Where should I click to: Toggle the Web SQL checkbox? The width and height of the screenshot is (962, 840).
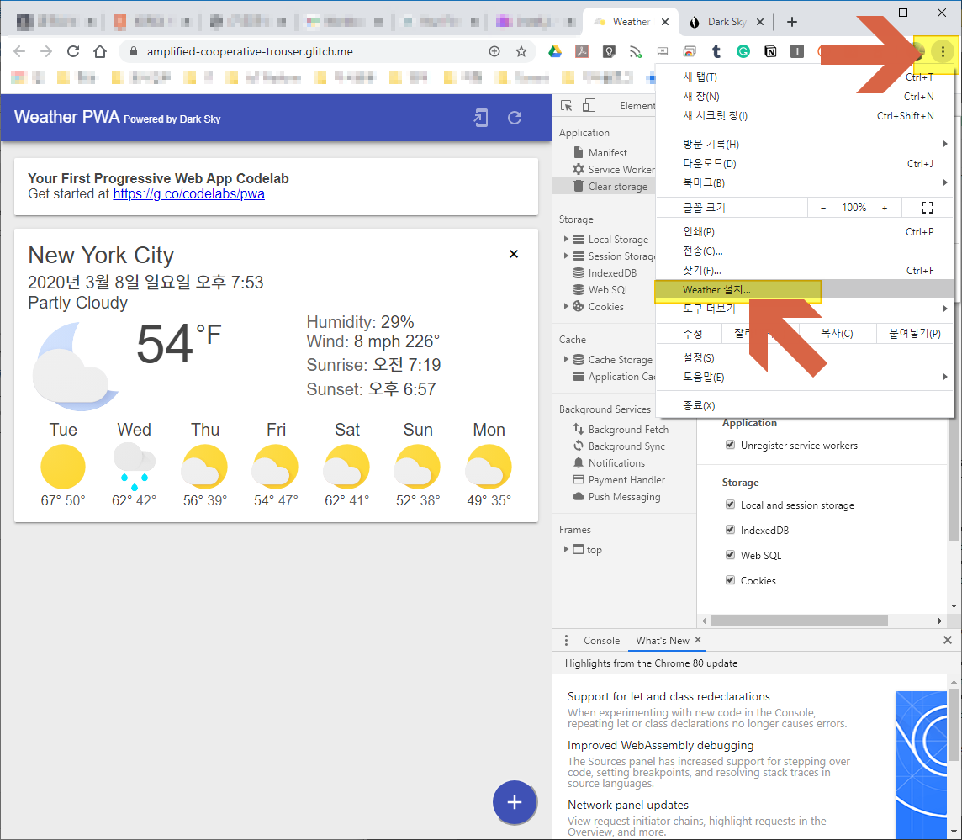point(730,555)
